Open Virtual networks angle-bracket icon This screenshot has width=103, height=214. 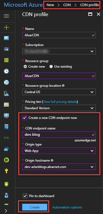pyautogui.click(x=6, y=138)
